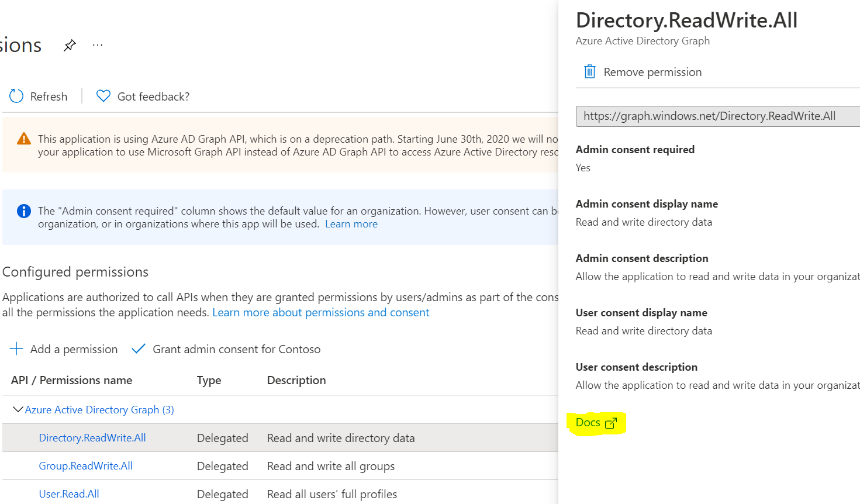Screen dimensions: 860x504
Task: Select the User.Read.All permission
Action: [69, 493]
